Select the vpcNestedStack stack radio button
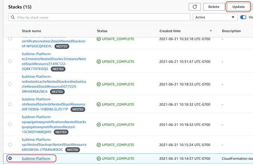This screenshot has height=165, width=253. (10, 145)
